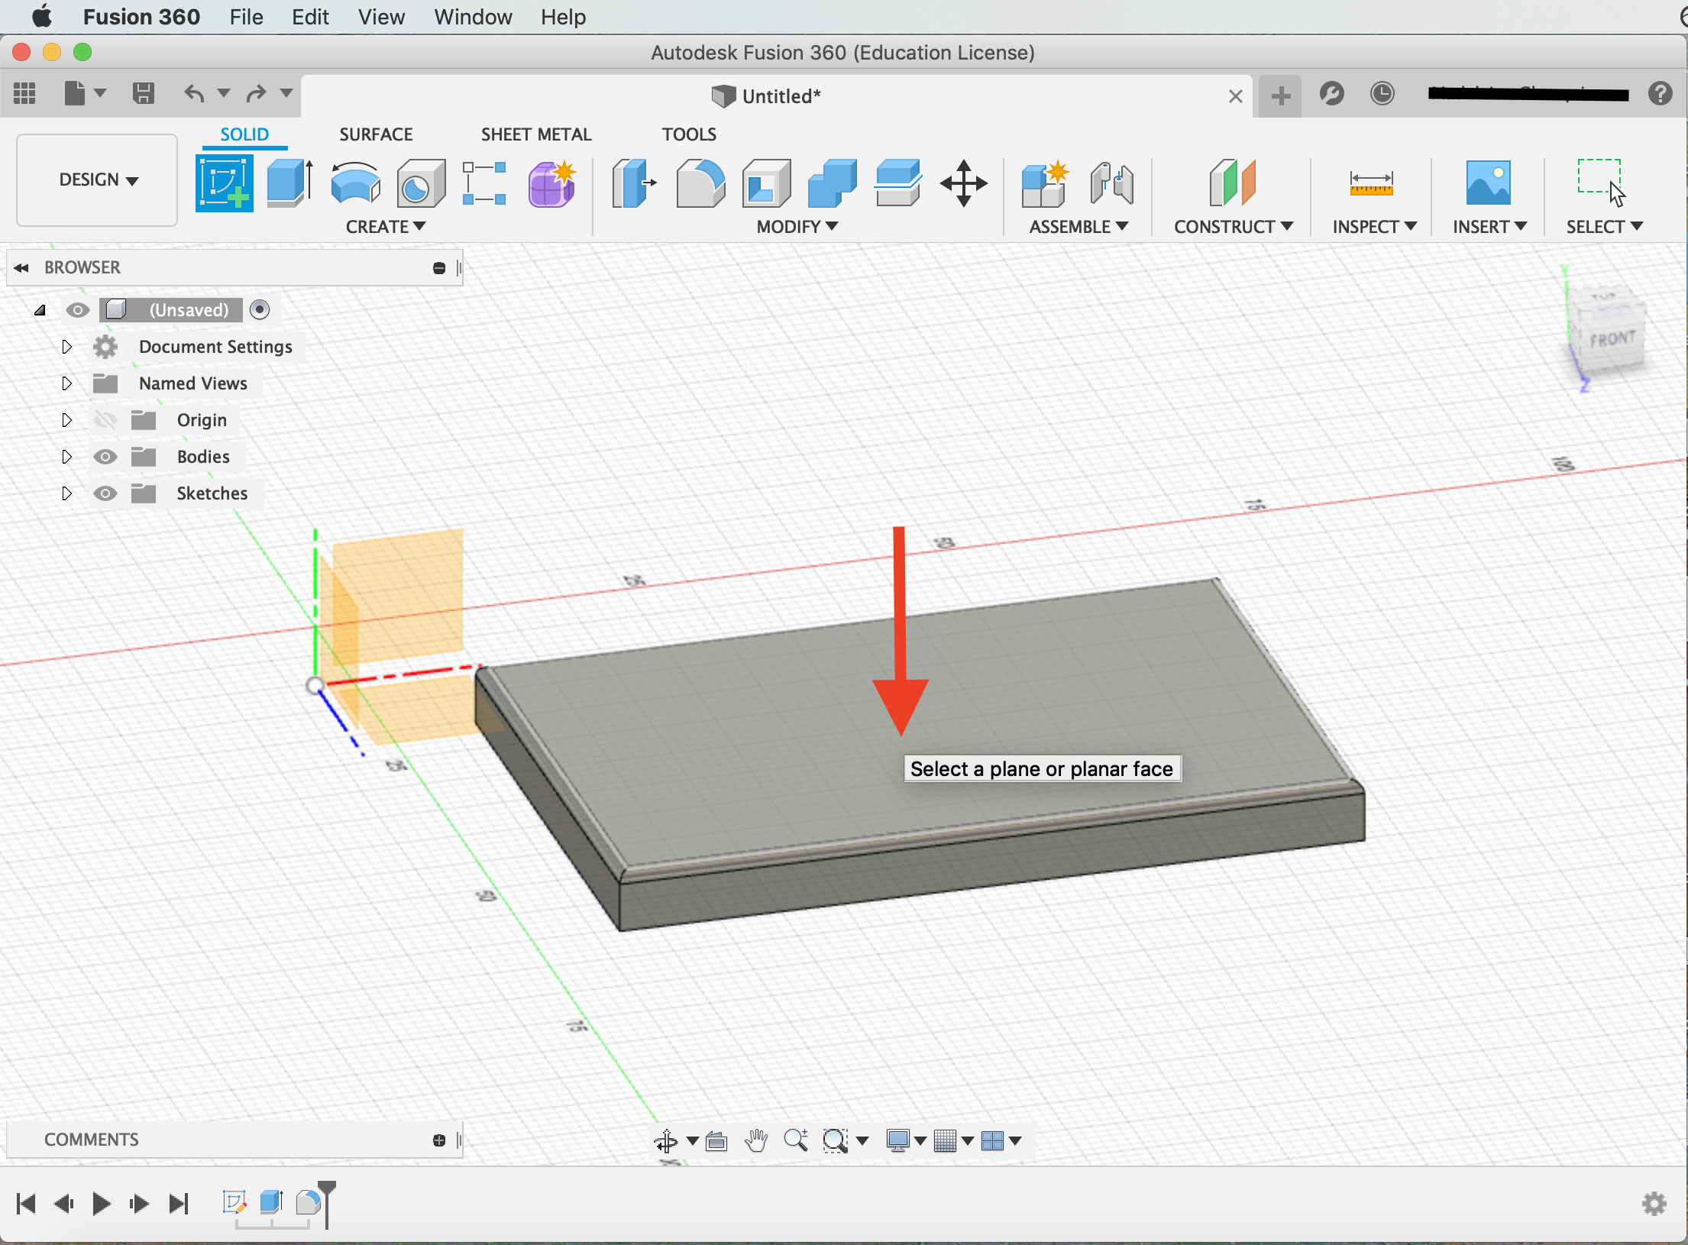1688x1245 pixels.
Task: Toggle visibility of Bodies folder
Action: [104, 456]
